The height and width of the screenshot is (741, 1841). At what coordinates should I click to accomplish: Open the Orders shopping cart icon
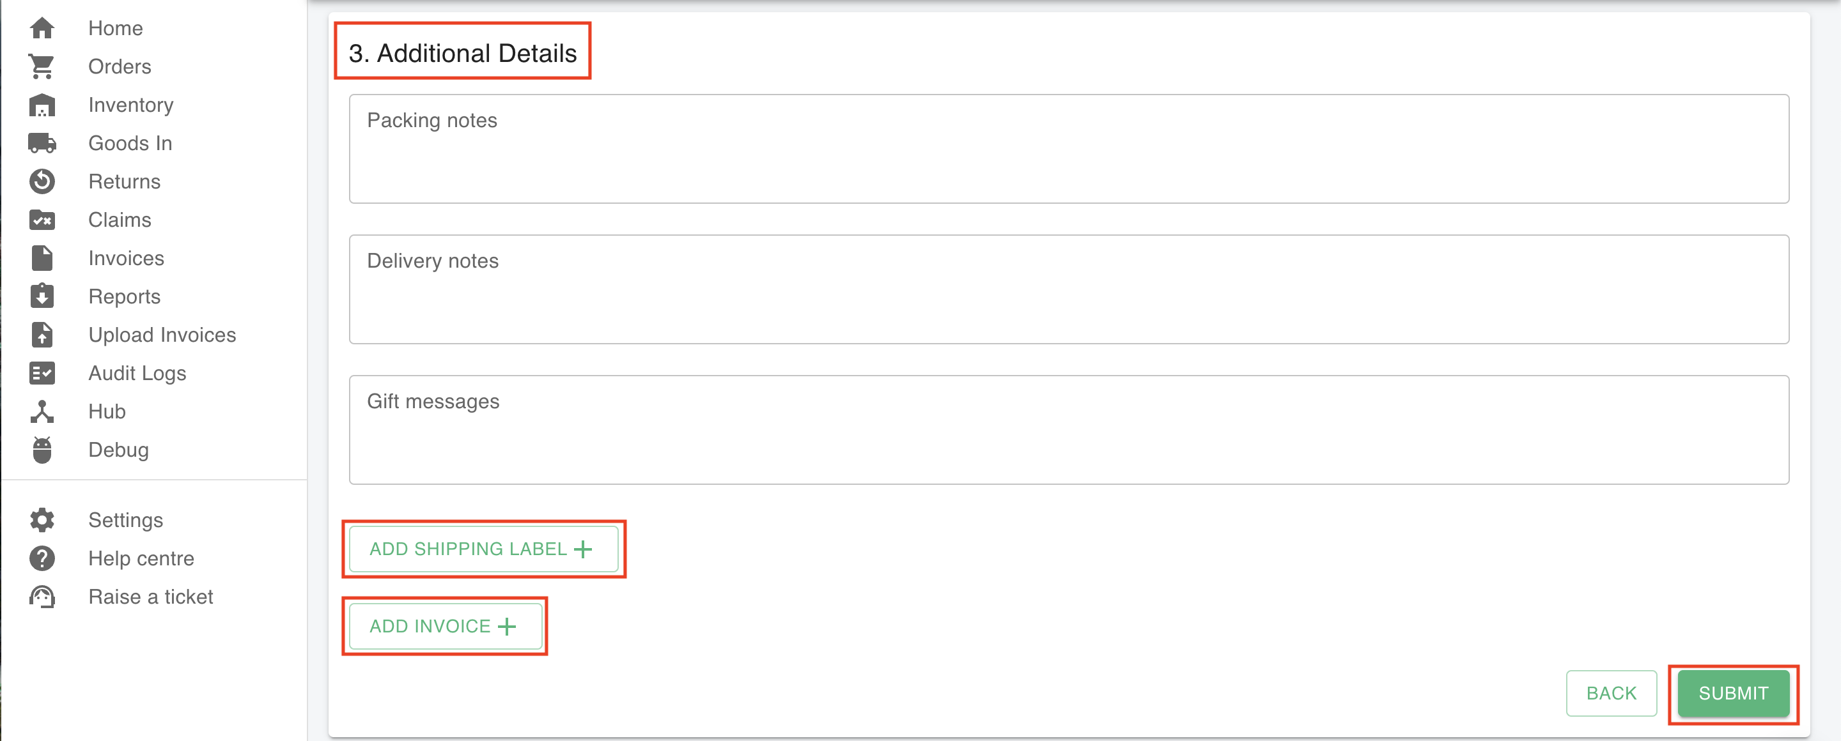coord(42,66)
